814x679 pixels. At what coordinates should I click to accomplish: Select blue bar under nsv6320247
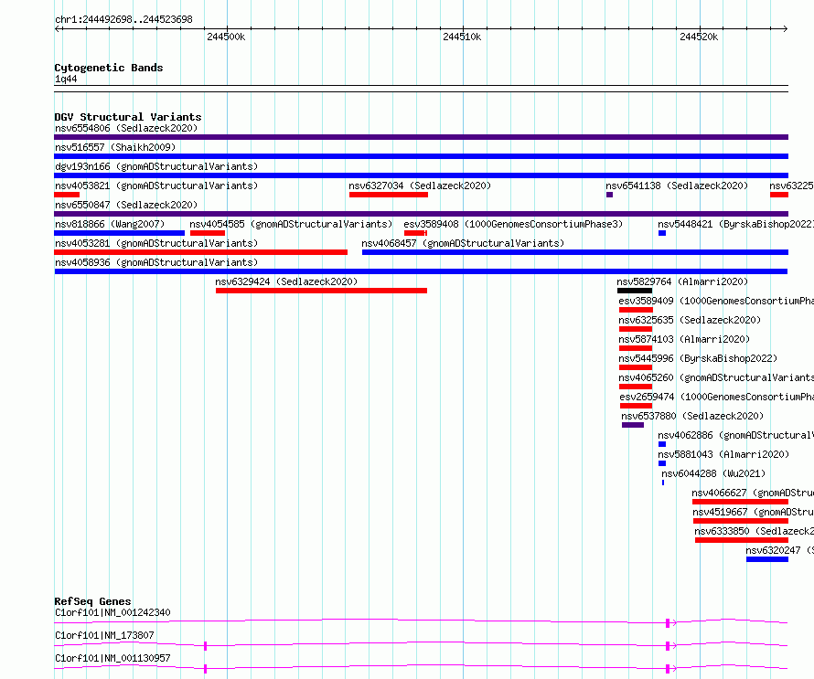pyautogui.click(x=767, y=559)
